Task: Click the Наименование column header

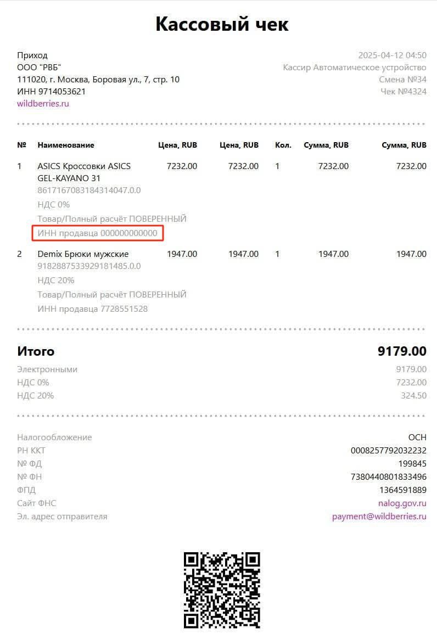Action: 66,145
